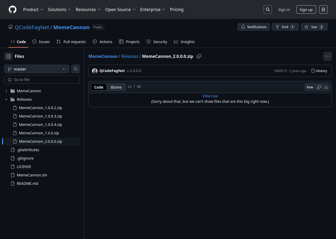Open MemeCannon.sln file
336x239 pixels.
[x=32, y=175]
